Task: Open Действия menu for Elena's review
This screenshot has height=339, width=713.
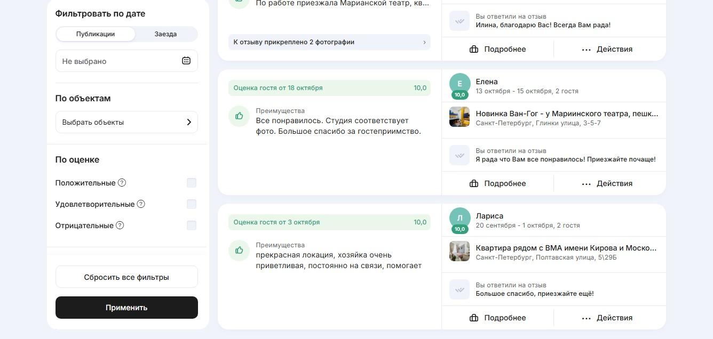Action: [607, 183]
